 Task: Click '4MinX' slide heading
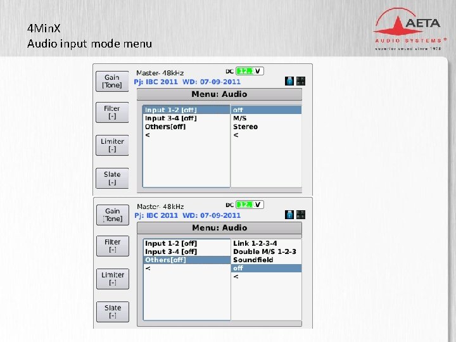coord(44,28)
